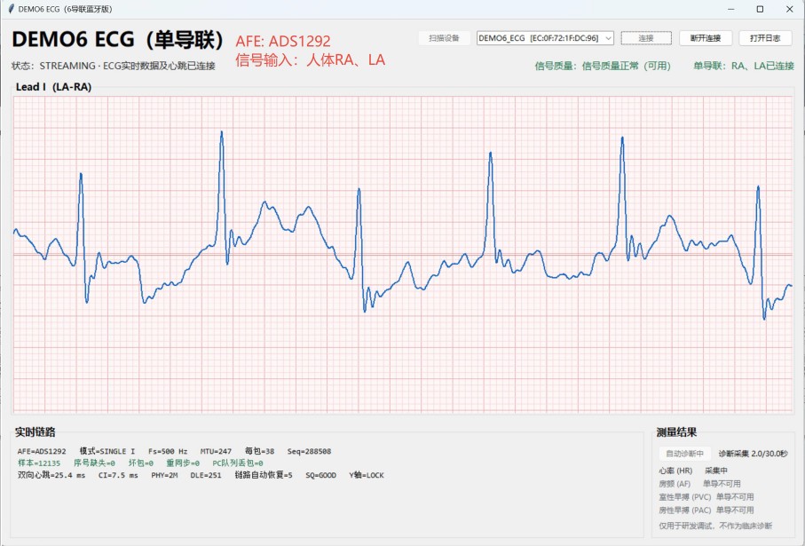Click the '诊断采集 2.0/30.0秒' progress text

pyautogui.click(x=753, y=454)
